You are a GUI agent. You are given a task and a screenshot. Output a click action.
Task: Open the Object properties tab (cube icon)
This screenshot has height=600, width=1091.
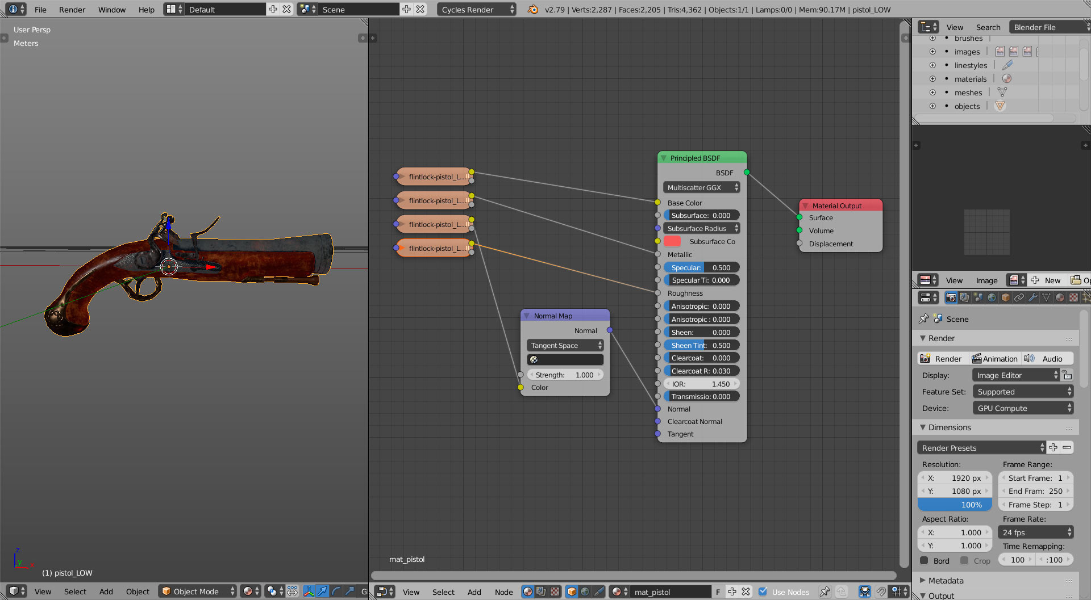click(x=1005, y=297)
